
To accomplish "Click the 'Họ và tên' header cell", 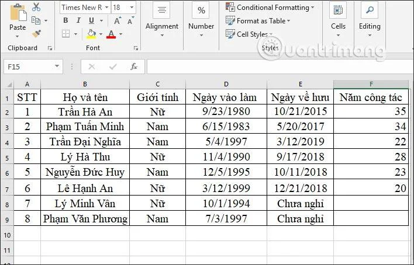I will click(x=85, y=97).
